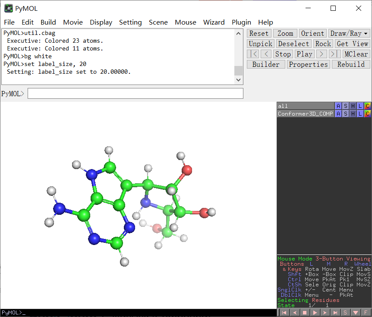Open Hide menu for 'all' object
The image size is (372, 317).
tap(353, 106)
